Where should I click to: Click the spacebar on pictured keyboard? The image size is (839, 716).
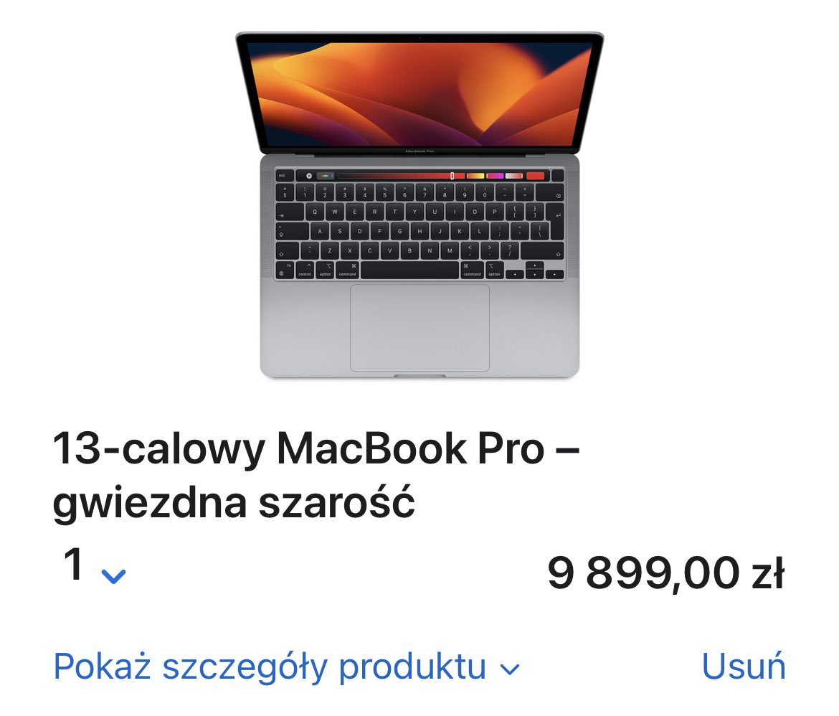(x=409, y=270)
